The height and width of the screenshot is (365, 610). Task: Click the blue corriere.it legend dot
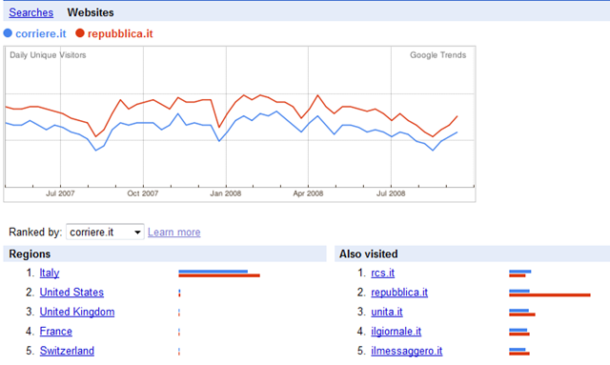click(x=8, y=33)
